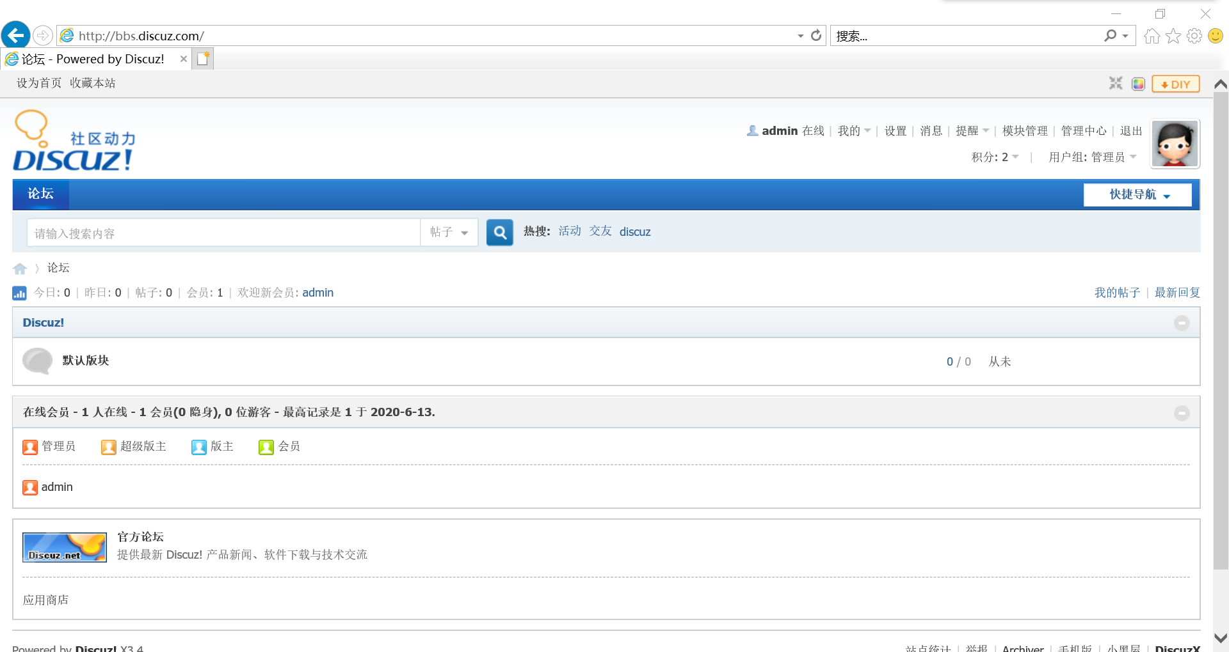Click the scrollbar down arrow
1229x652 pixels.
coord(1221,638)
